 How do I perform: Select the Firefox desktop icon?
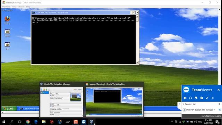(7, 19)
